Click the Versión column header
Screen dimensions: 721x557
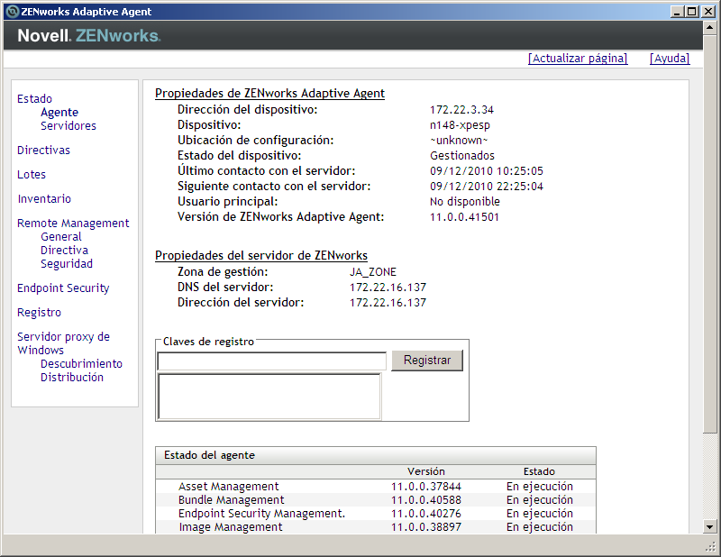[425, 471]
